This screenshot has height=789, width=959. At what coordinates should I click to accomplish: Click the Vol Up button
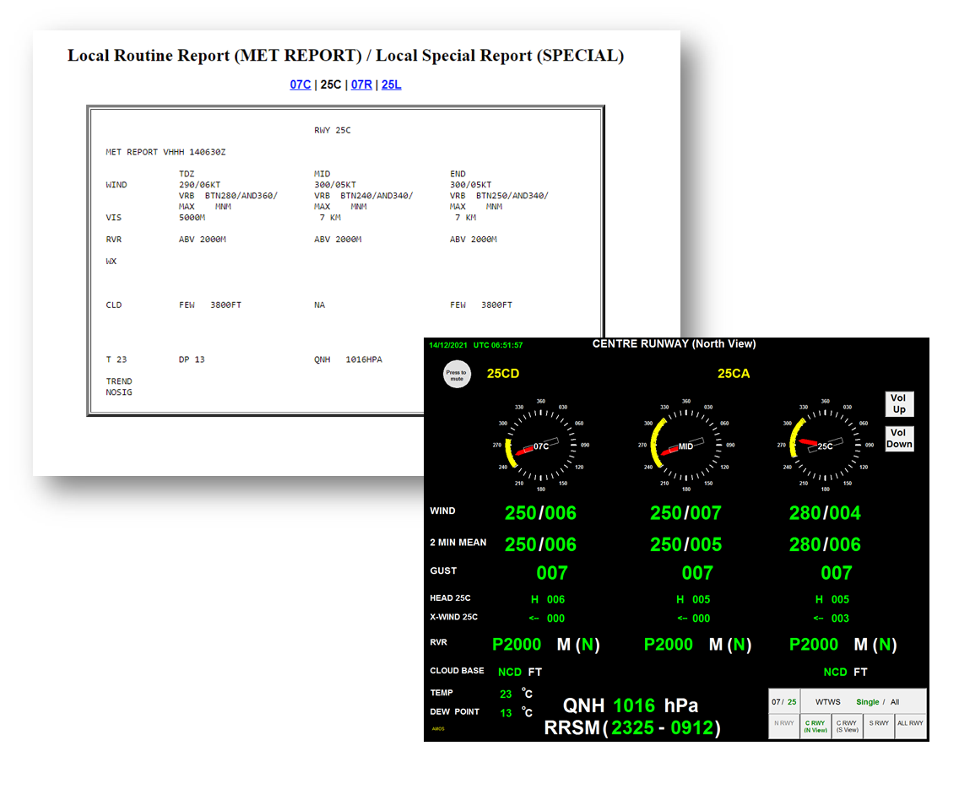pos(899,403)
